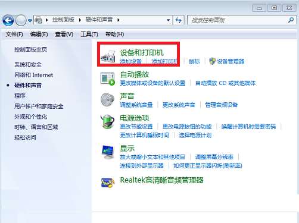This screenshot has width=299, height=223.
Task: Click the refresh icon beside address bar
Action: 178,20
